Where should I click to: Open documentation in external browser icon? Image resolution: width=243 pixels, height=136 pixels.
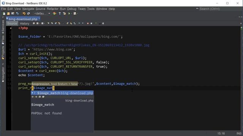pos(39,97)
